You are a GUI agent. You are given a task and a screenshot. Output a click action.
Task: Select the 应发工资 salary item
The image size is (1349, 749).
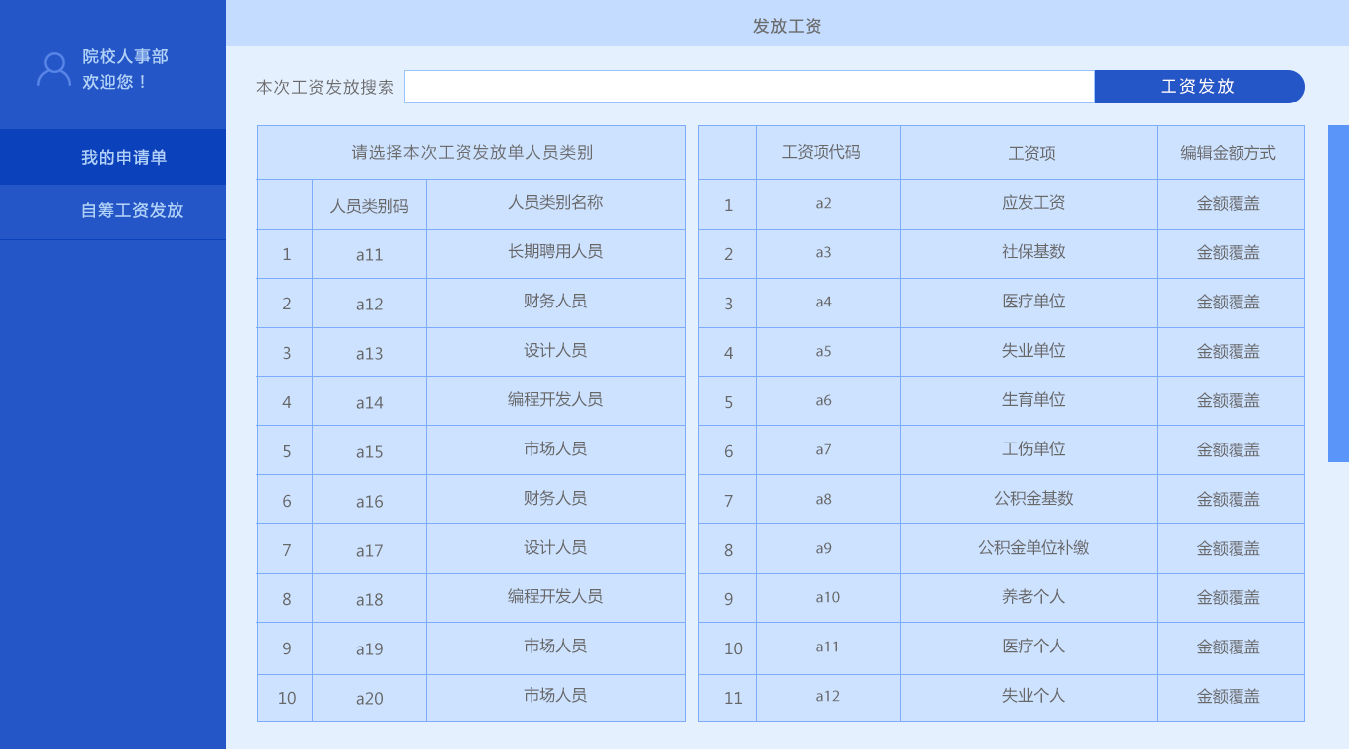(1032, 203)
